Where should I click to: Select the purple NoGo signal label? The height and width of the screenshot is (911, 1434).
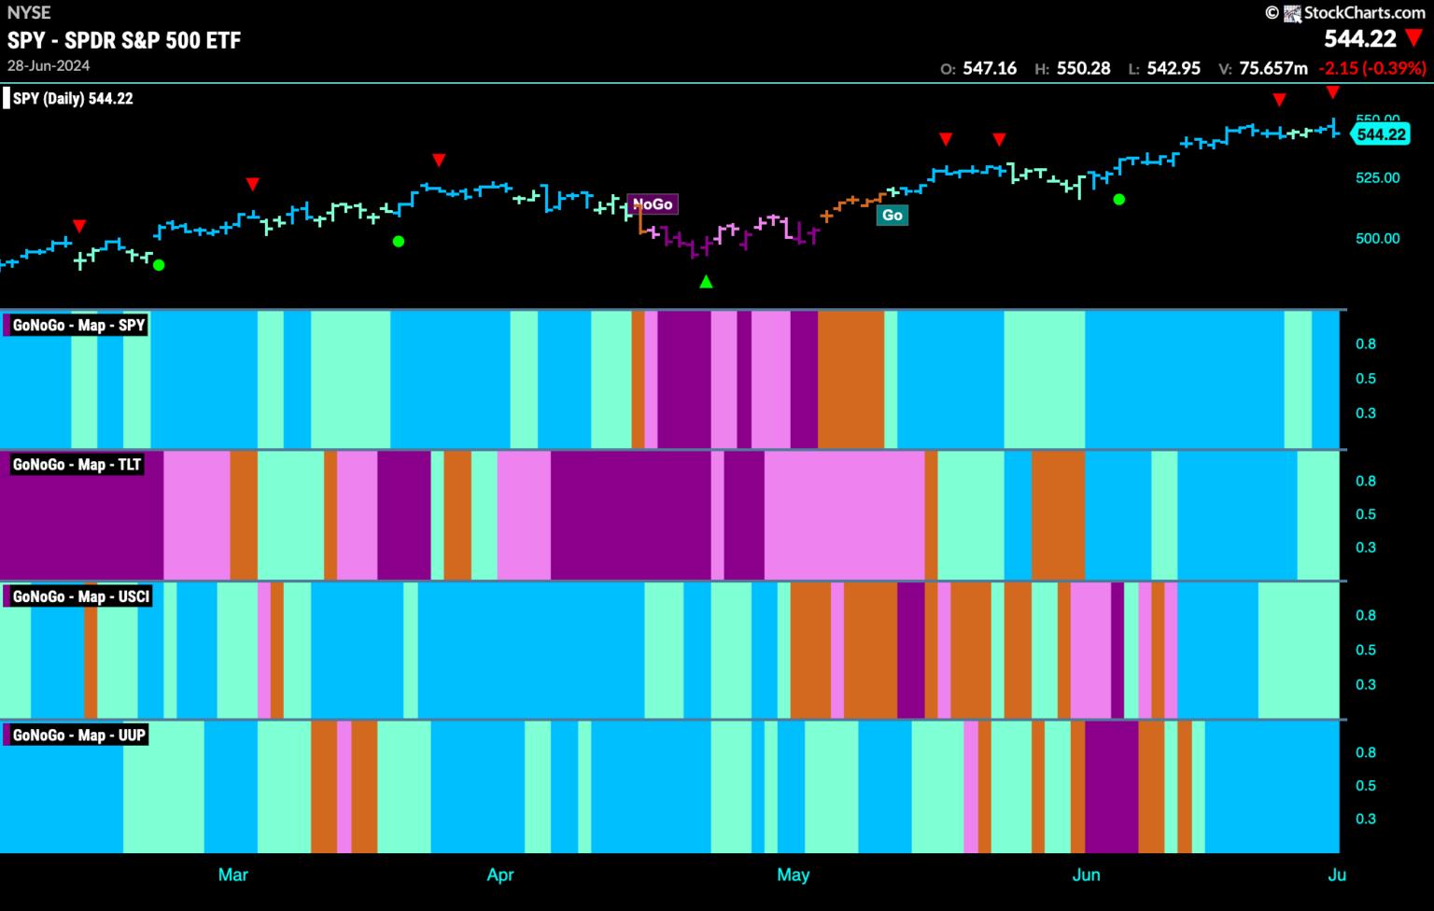(653, 204)
